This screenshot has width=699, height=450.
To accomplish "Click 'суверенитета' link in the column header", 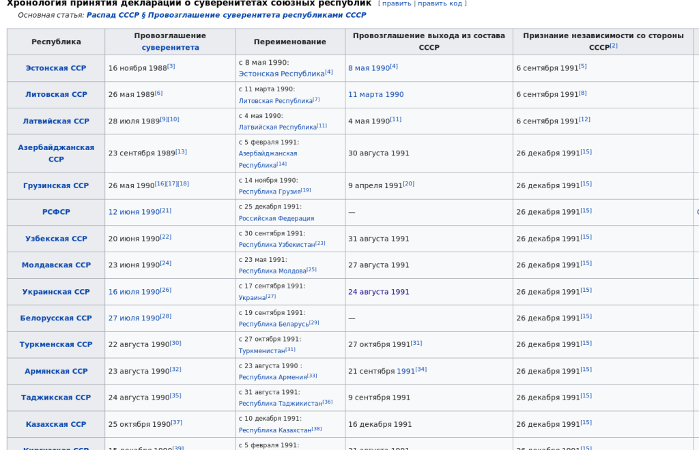I will 170,47.
